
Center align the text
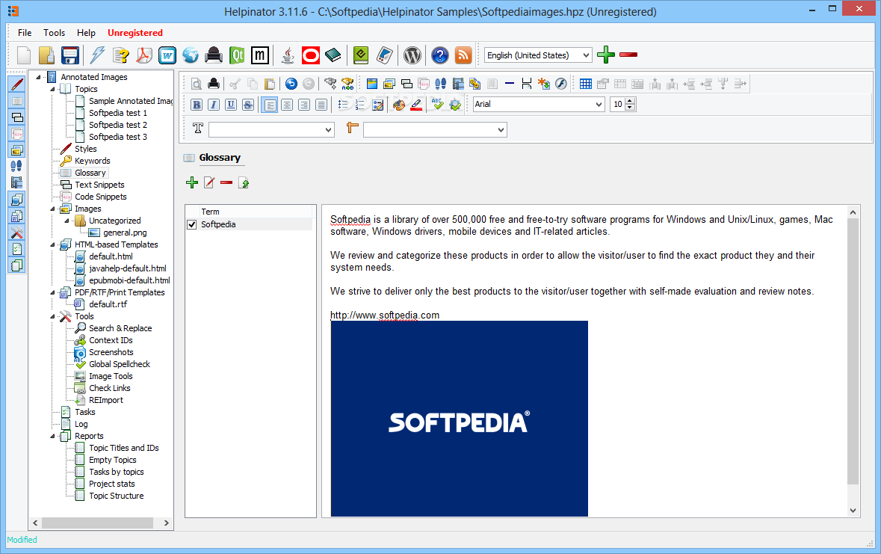coord(287,105)
